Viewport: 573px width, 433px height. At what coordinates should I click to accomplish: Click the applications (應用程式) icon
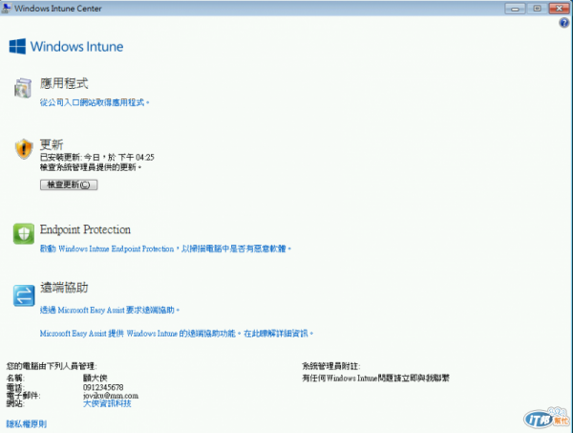coord(23,88)
